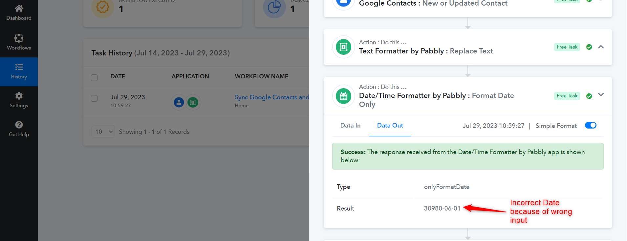Image resolution: width=627 pixels, height=241 pixels.
Task: Switch to the Data In tab
Action: coord(350,125)
